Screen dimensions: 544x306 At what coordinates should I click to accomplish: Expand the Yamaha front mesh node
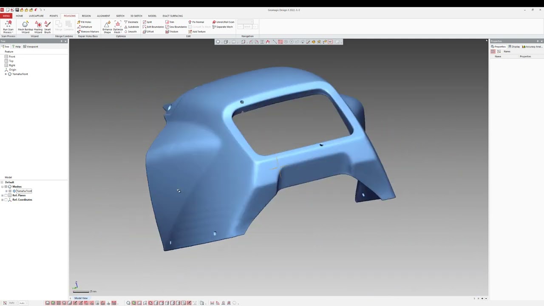pyautogui.click(x=6, y=191)
